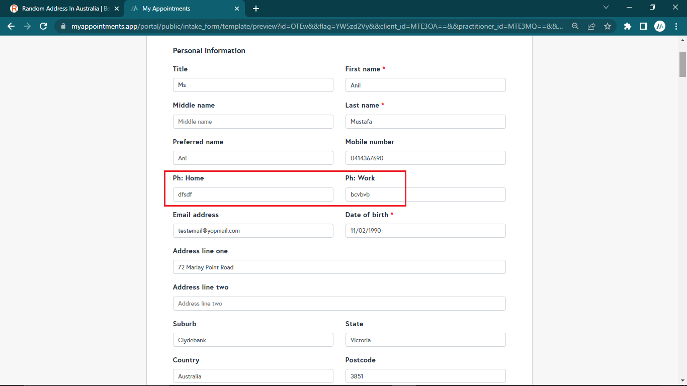The width and height of the screenshot is (687, 386).
Task: Close the My Appointments tab
Action: pyautogui.click(x=237, y=9)
